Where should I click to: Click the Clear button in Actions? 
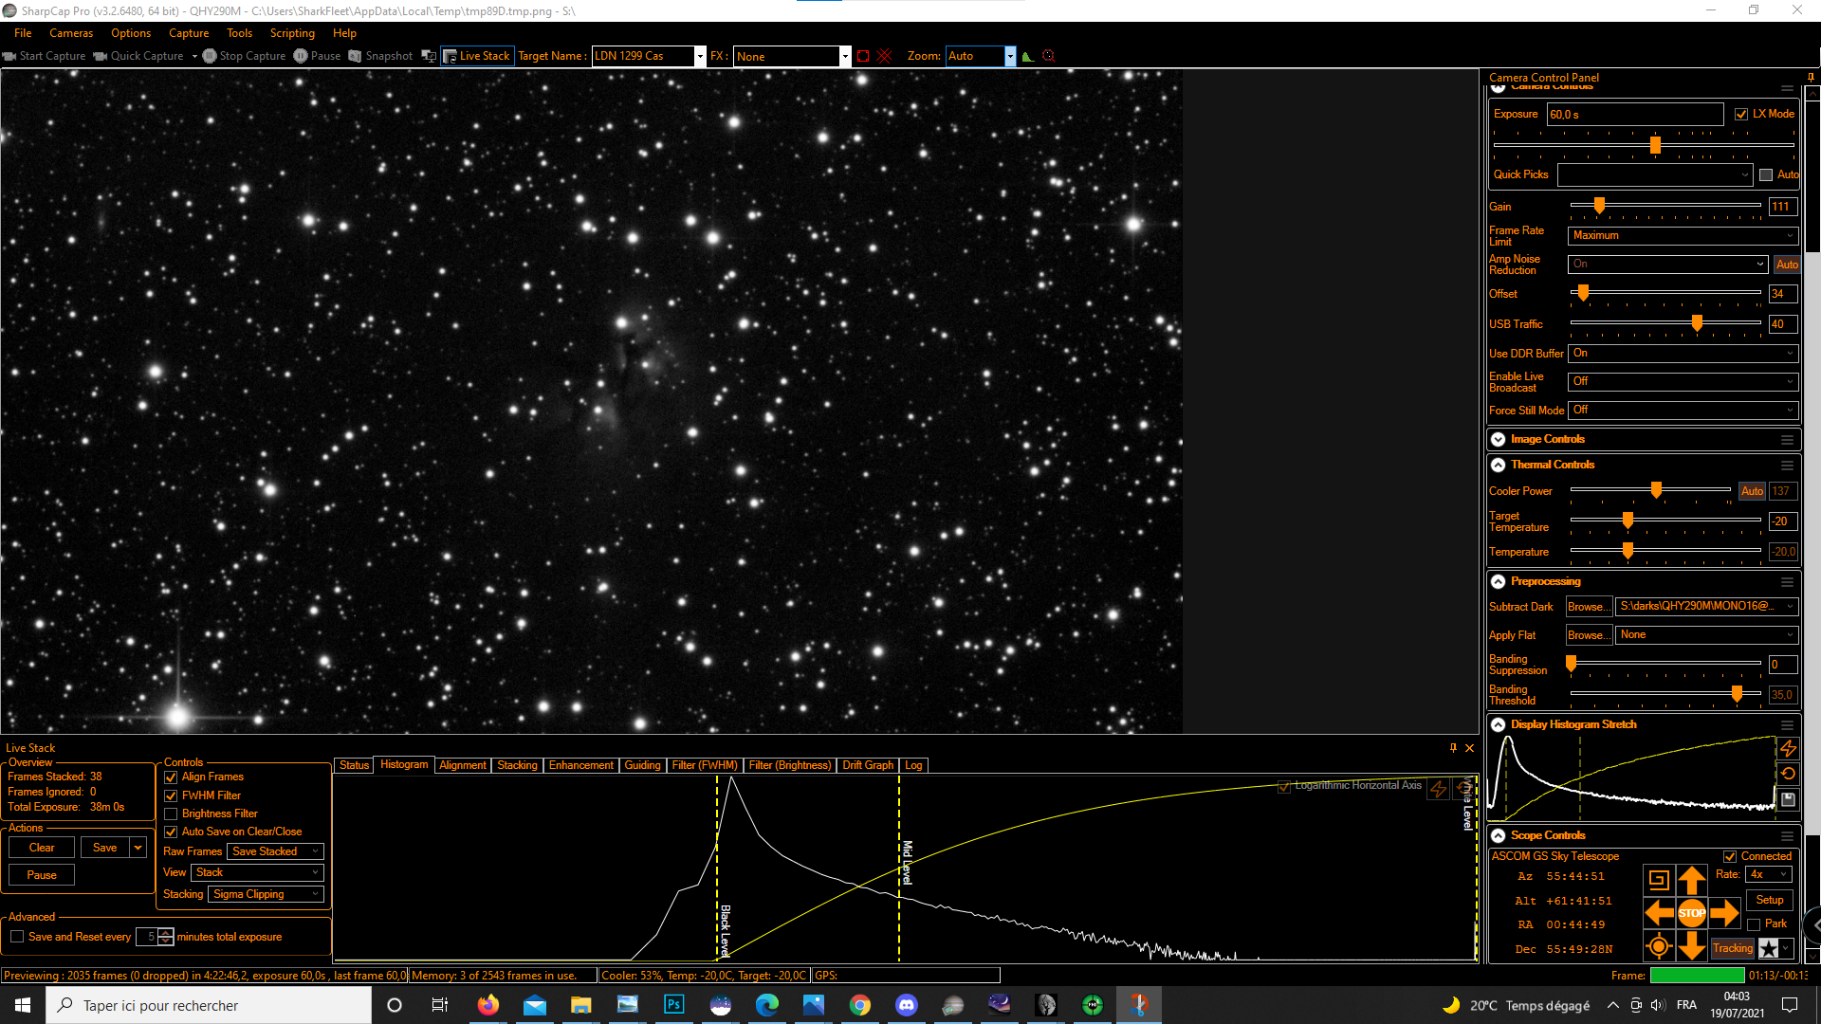(42, 848)
